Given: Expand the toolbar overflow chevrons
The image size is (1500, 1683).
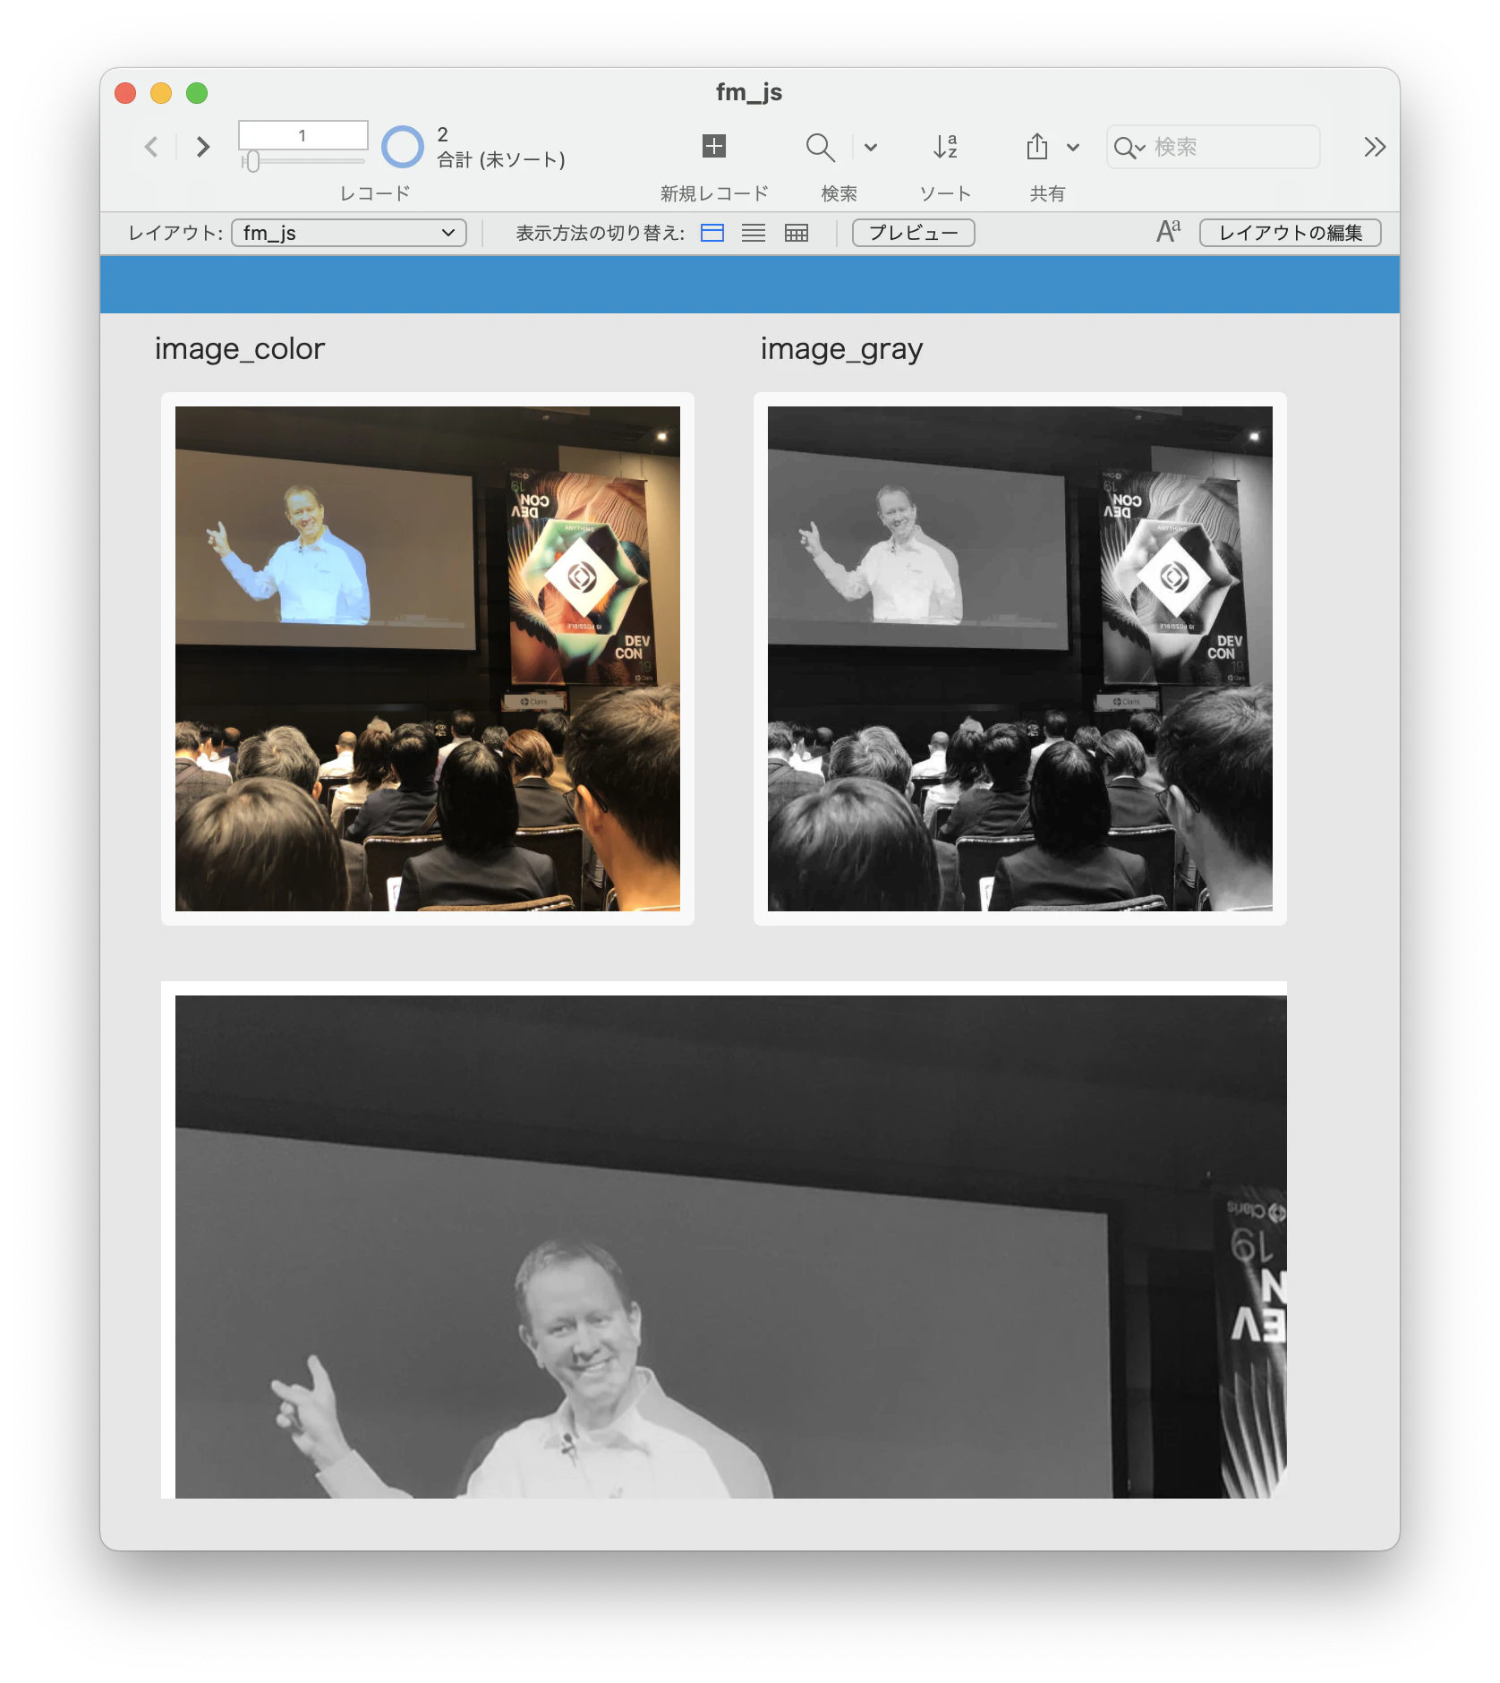Looking at the screenshot, I should 1375,147.
